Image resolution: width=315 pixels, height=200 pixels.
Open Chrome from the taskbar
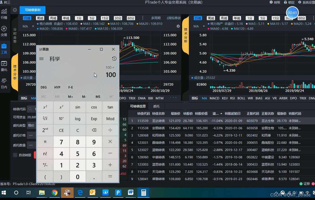55,193
